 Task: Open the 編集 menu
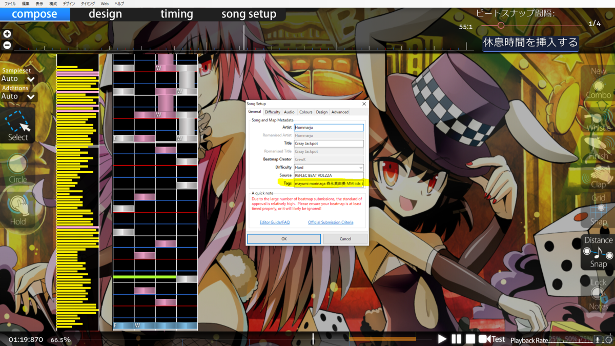point(26,4)
